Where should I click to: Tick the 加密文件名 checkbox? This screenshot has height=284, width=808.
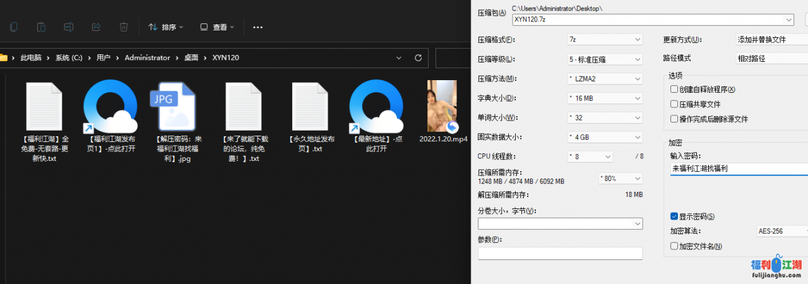coord(674,246)
